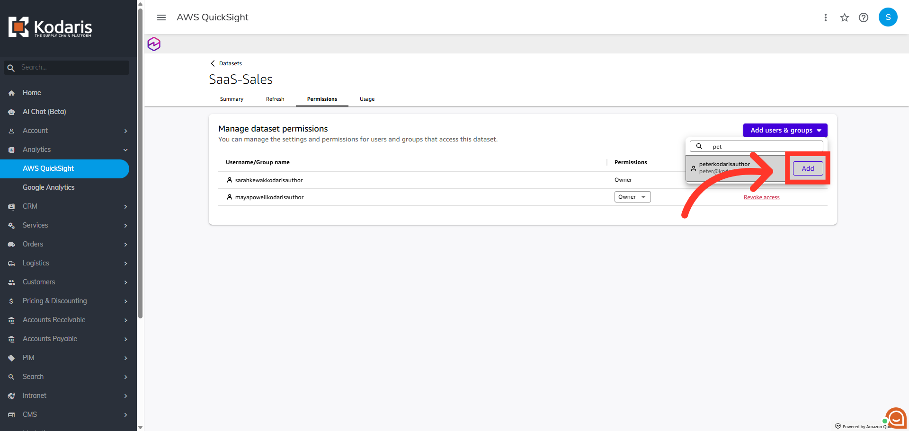Click the CMS icon in sidebar
This screenshot has width=909, height=431.
(x=11, y=415)
